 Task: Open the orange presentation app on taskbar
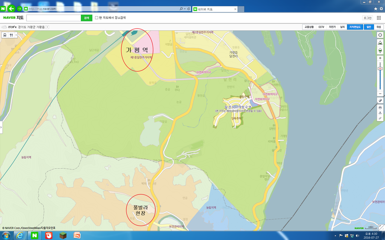tap(77, 236)
